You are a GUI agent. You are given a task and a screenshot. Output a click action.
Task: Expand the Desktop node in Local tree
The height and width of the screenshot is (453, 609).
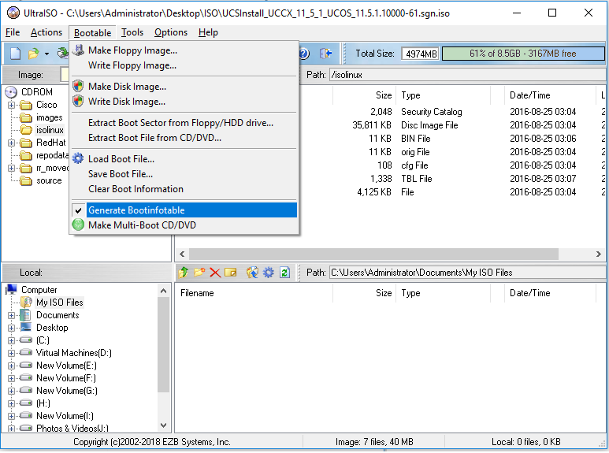click(x=11, y=328)
